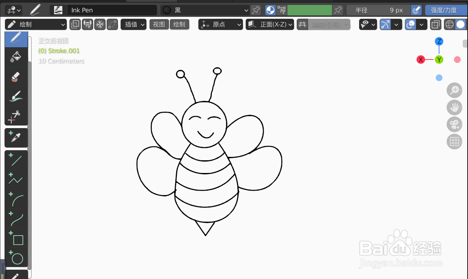Click the Ink Pen brush name field

112,10
